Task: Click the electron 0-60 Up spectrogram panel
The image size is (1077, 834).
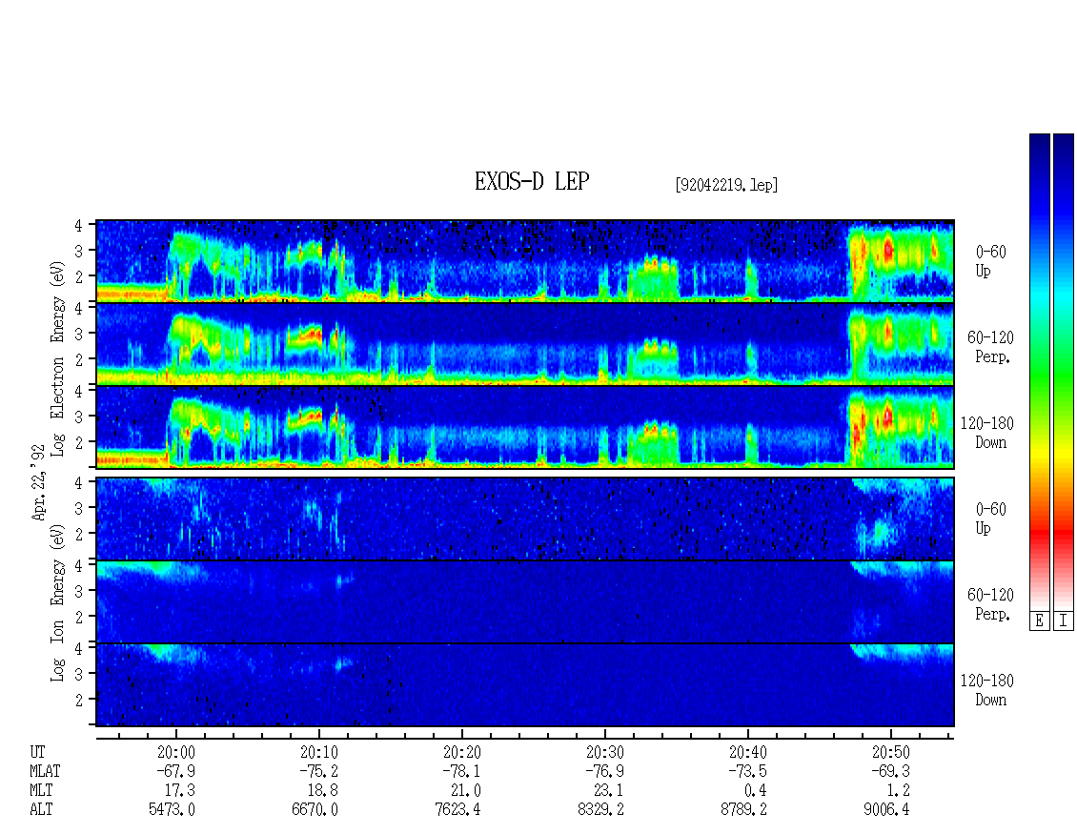Action: point(525,261)
